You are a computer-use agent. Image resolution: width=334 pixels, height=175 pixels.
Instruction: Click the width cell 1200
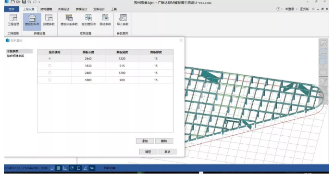[x=122, y=73]
